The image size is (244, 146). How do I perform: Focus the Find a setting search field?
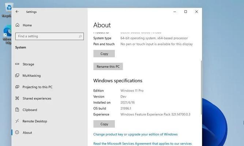coord(49,36)
